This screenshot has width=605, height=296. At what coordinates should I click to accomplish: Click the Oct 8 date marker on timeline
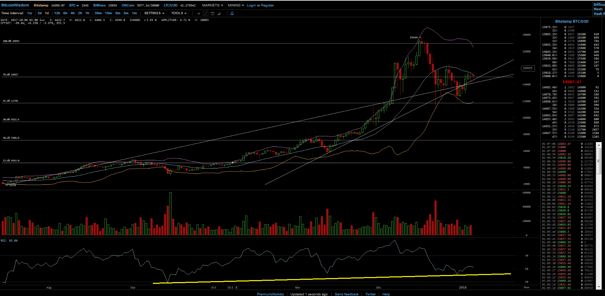point(232,288)
